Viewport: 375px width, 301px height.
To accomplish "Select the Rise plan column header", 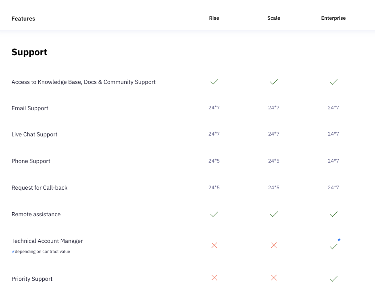I will [214, 18].
